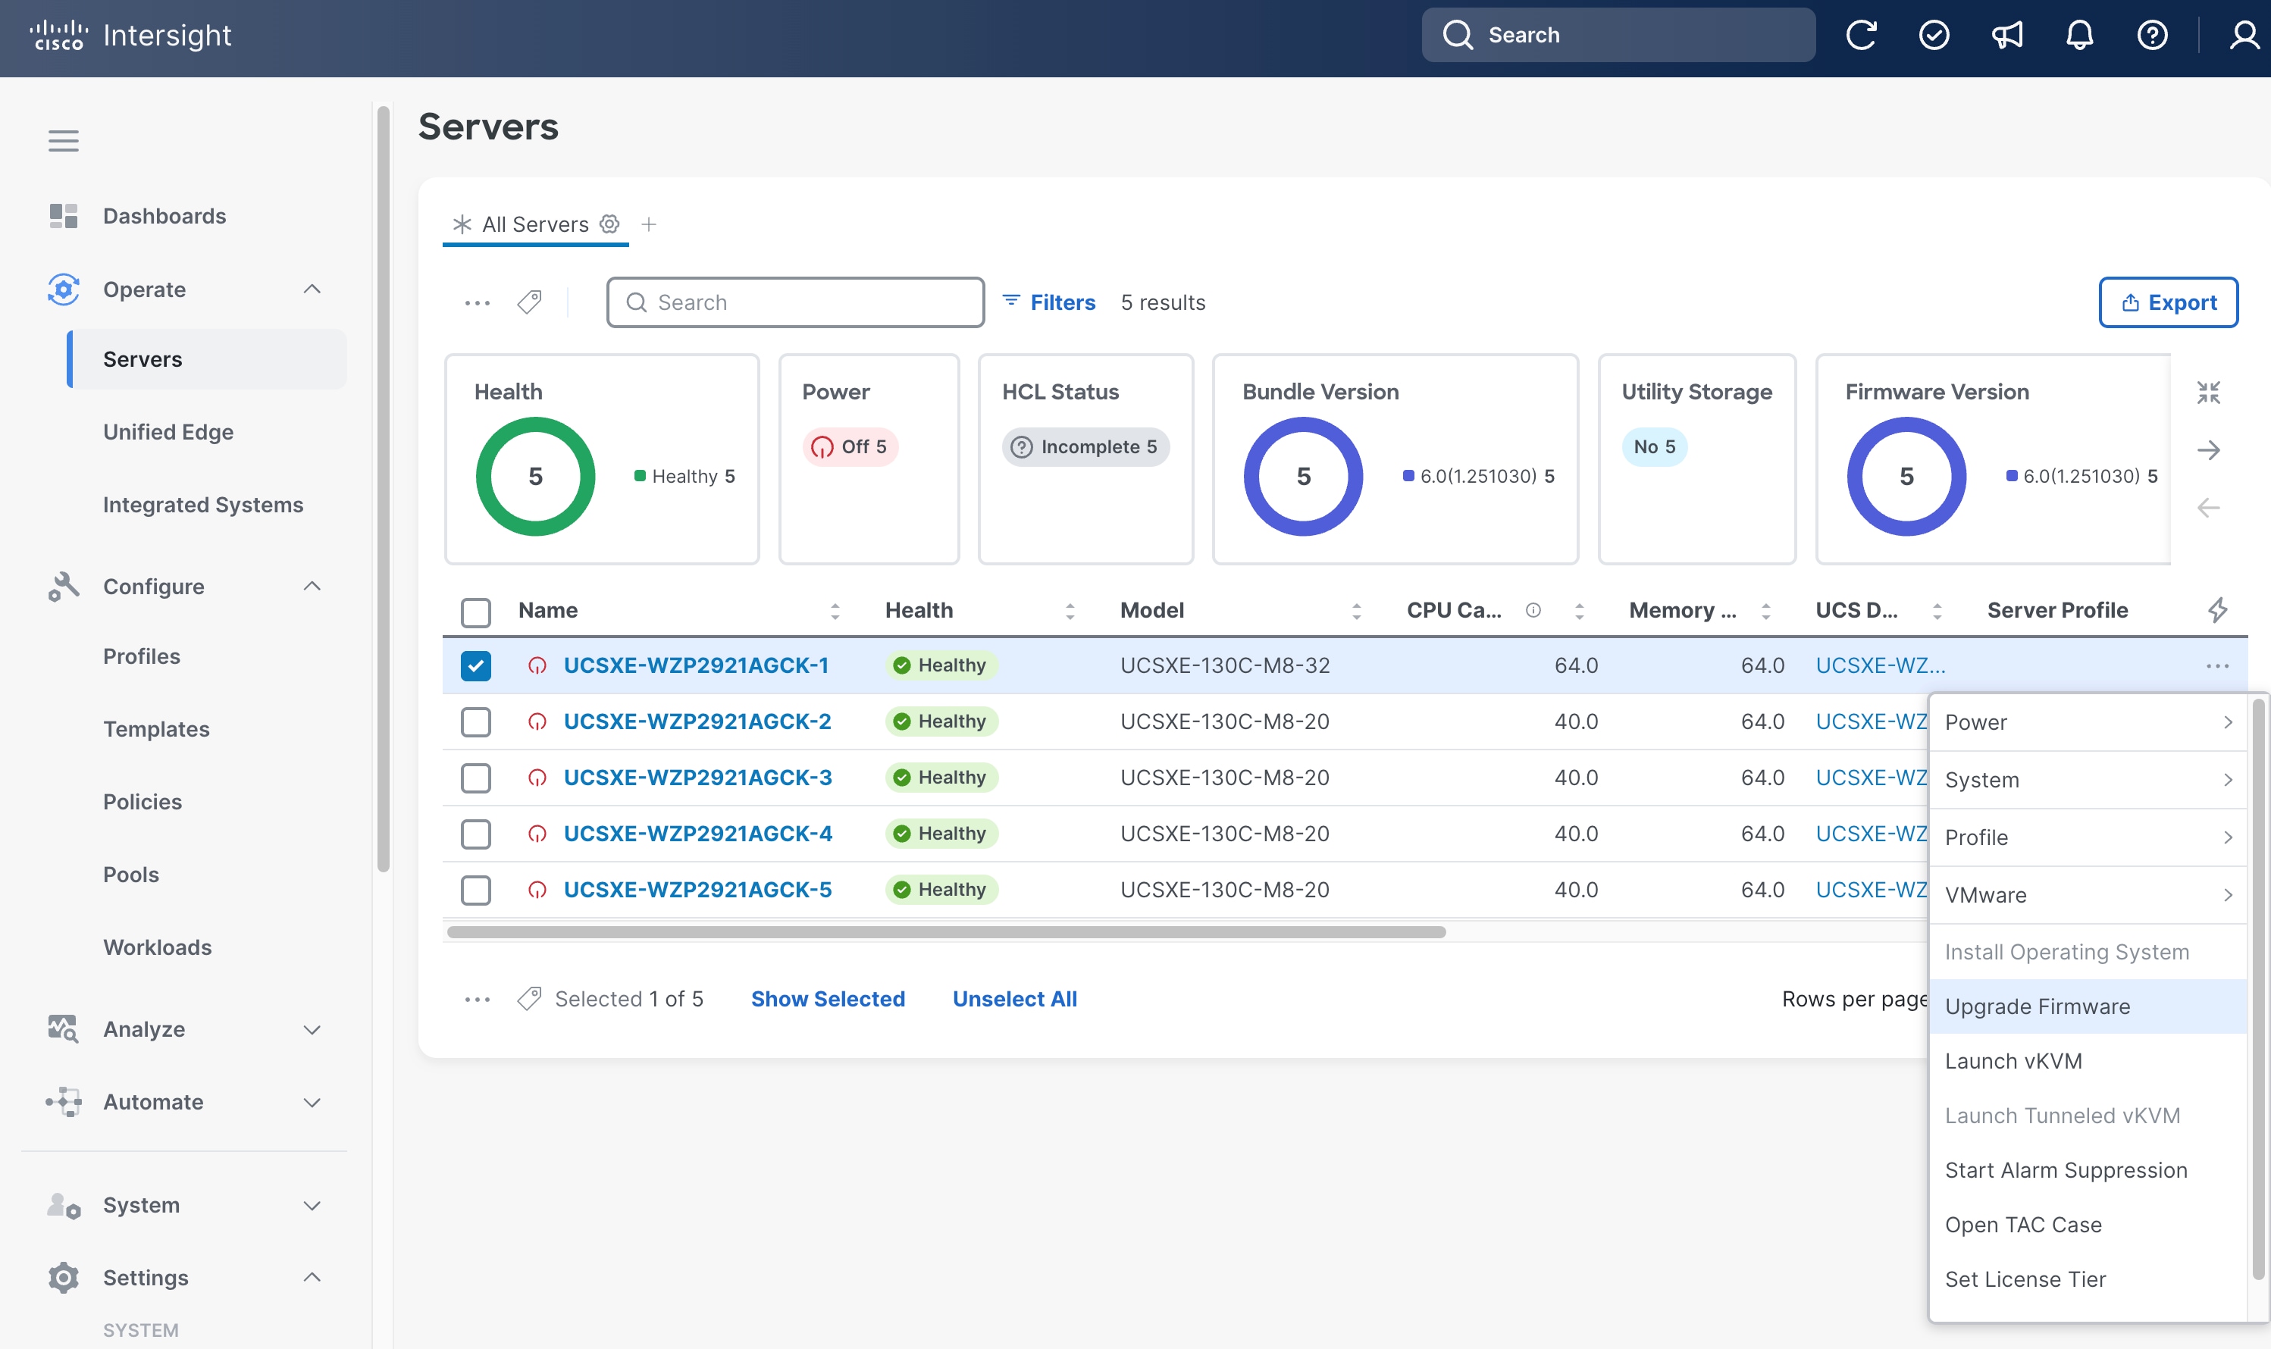This screenshot has height=1349, width=2271.
Task: Collapse the Settings section
Action: coord(312,1277)
